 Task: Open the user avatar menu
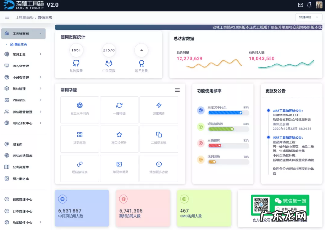click(x=319, y=5)
